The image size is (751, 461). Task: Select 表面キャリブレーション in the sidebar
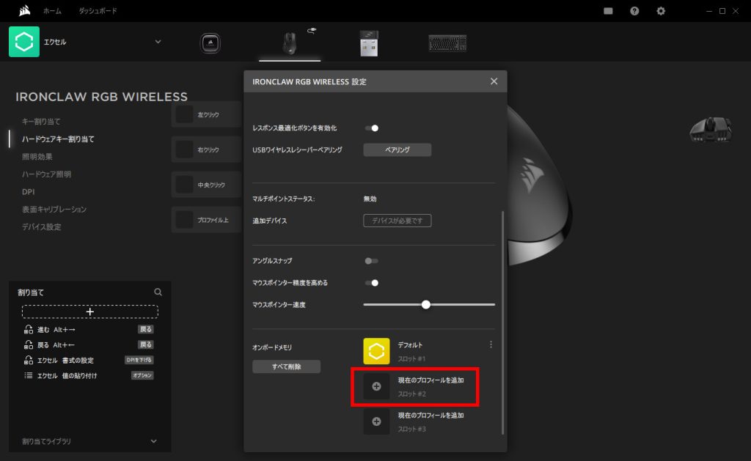[54, 209]
